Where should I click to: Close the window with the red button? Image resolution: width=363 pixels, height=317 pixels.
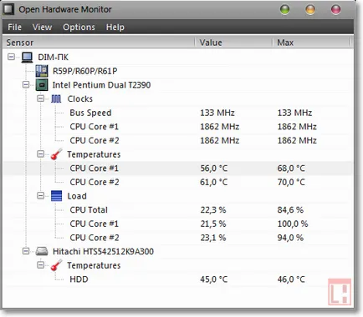click(x=335, y=9)
